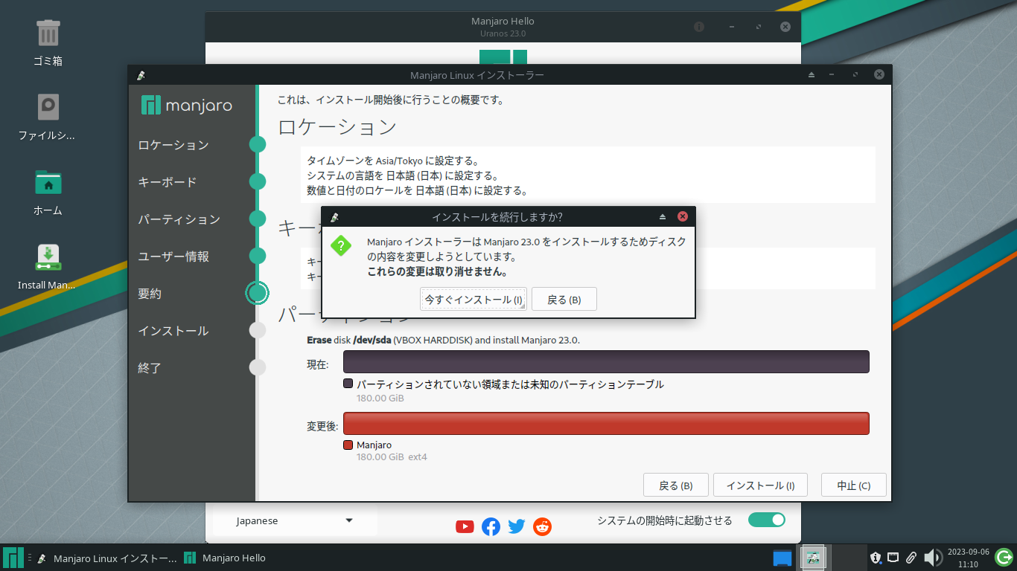Select キーボード step in sidebar
This screenshot has width=1017, height=571.
pyautogui.click(x=168, y=182)
